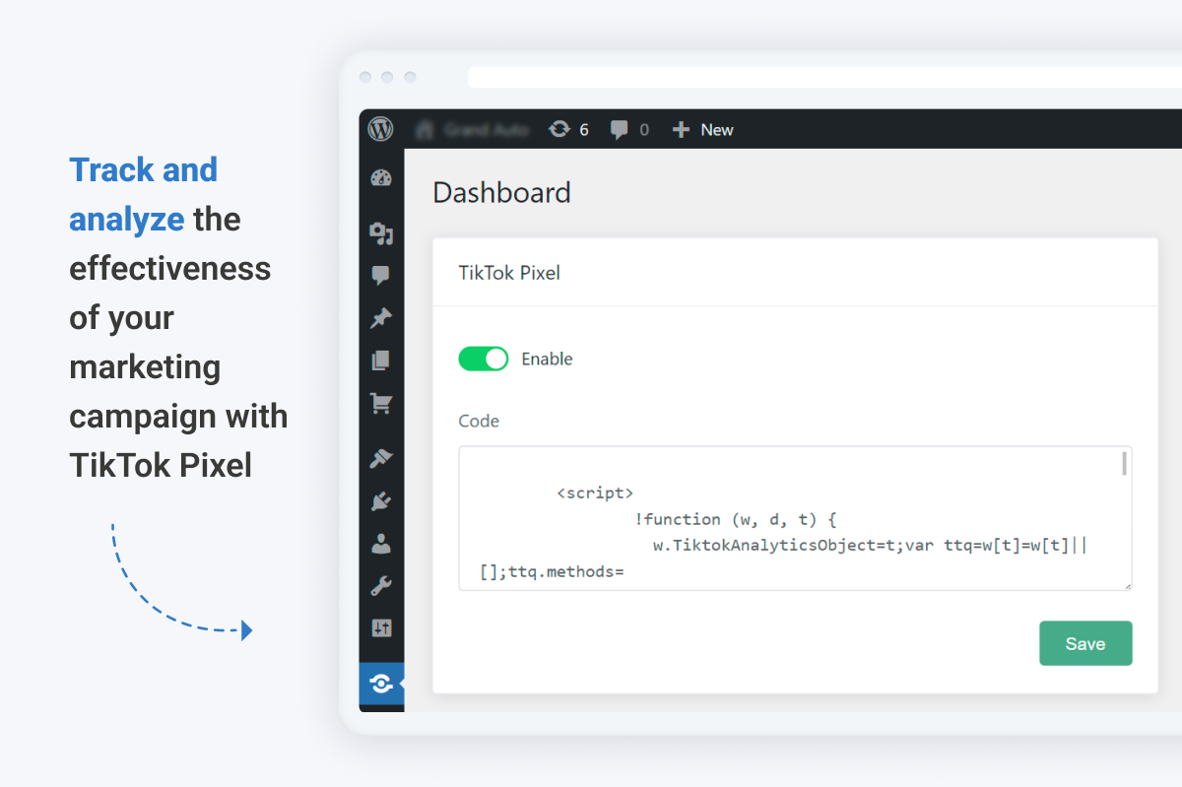Click the WordPress logo icon
The height and width of the screenshot is (787, 1182).
tap(381, 129)
